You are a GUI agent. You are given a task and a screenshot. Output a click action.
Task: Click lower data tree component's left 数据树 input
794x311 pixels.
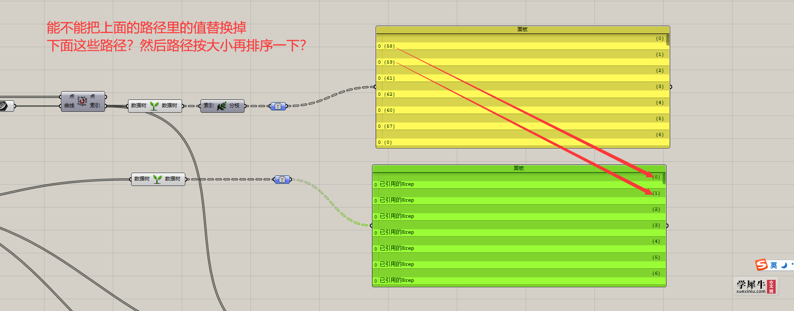(x=142, y=179)
